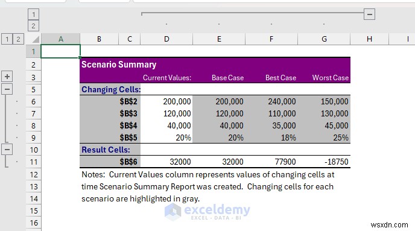
Task: Select row 1 header
Action: tap(34, 51)
